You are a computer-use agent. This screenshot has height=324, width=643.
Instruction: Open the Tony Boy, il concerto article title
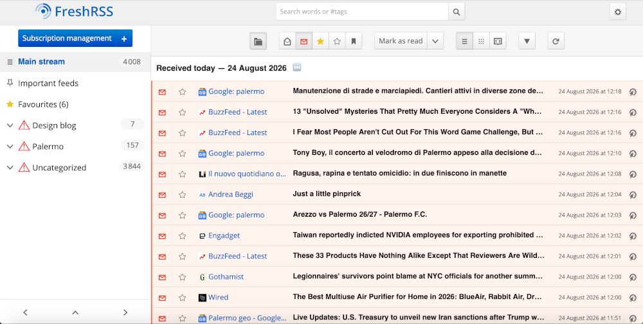pos(417,152)
